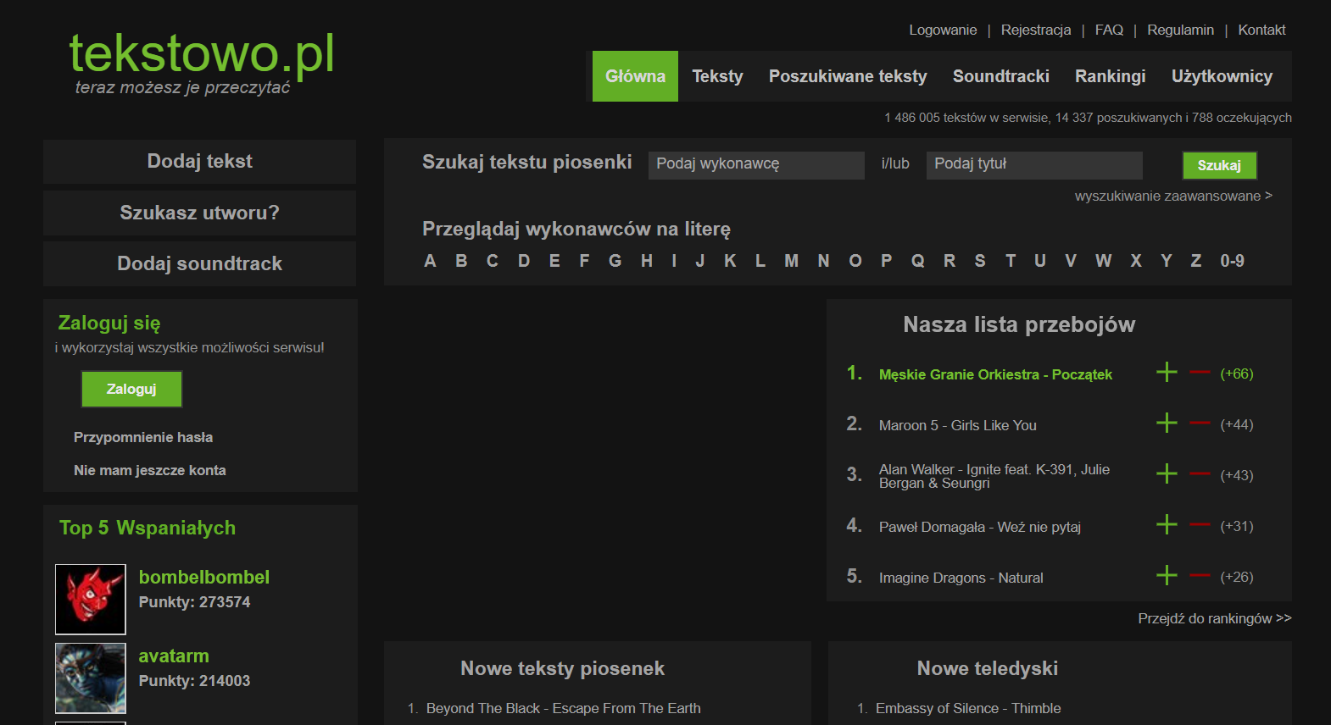The height and width of the screenshot is (725, 1331).
Task: Browse artists starting with letter M
Action: 791,261
